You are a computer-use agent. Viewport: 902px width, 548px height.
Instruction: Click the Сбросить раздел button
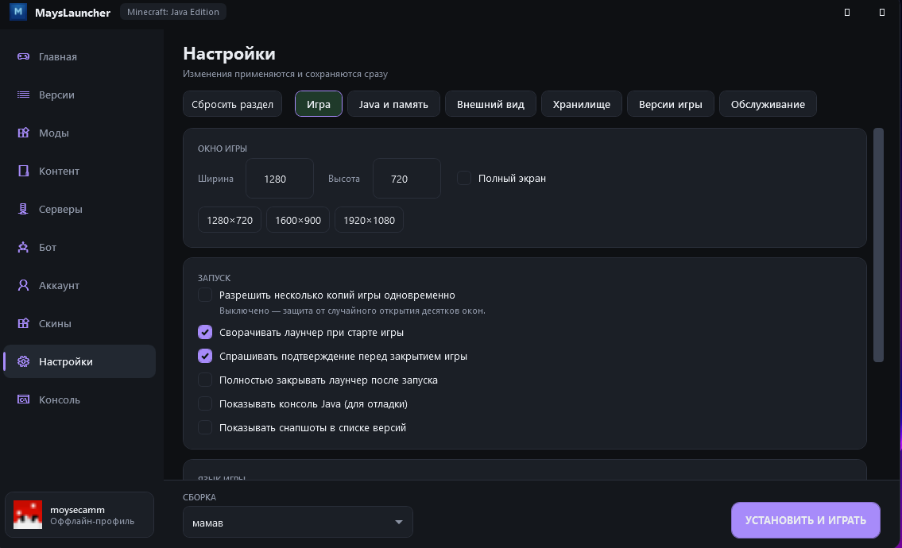tap(232, 104)
